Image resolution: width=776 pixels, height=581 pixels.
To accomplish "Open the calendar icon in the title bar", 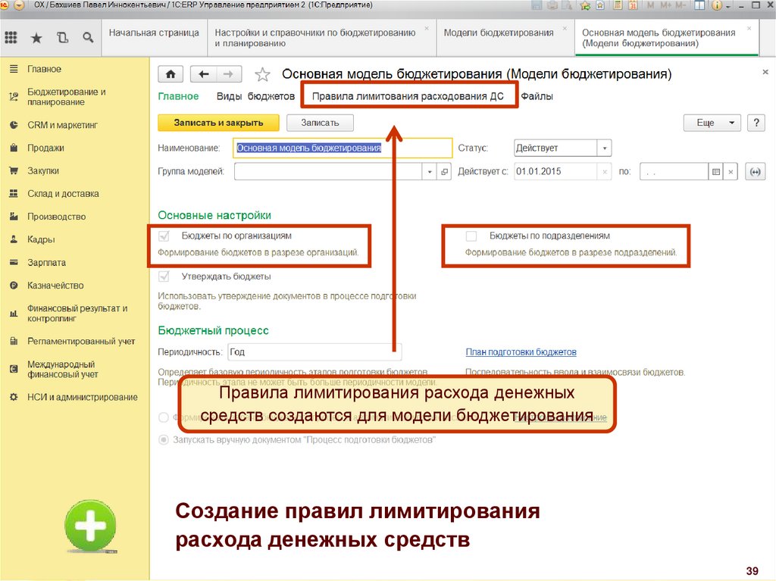I will (633, 5).
